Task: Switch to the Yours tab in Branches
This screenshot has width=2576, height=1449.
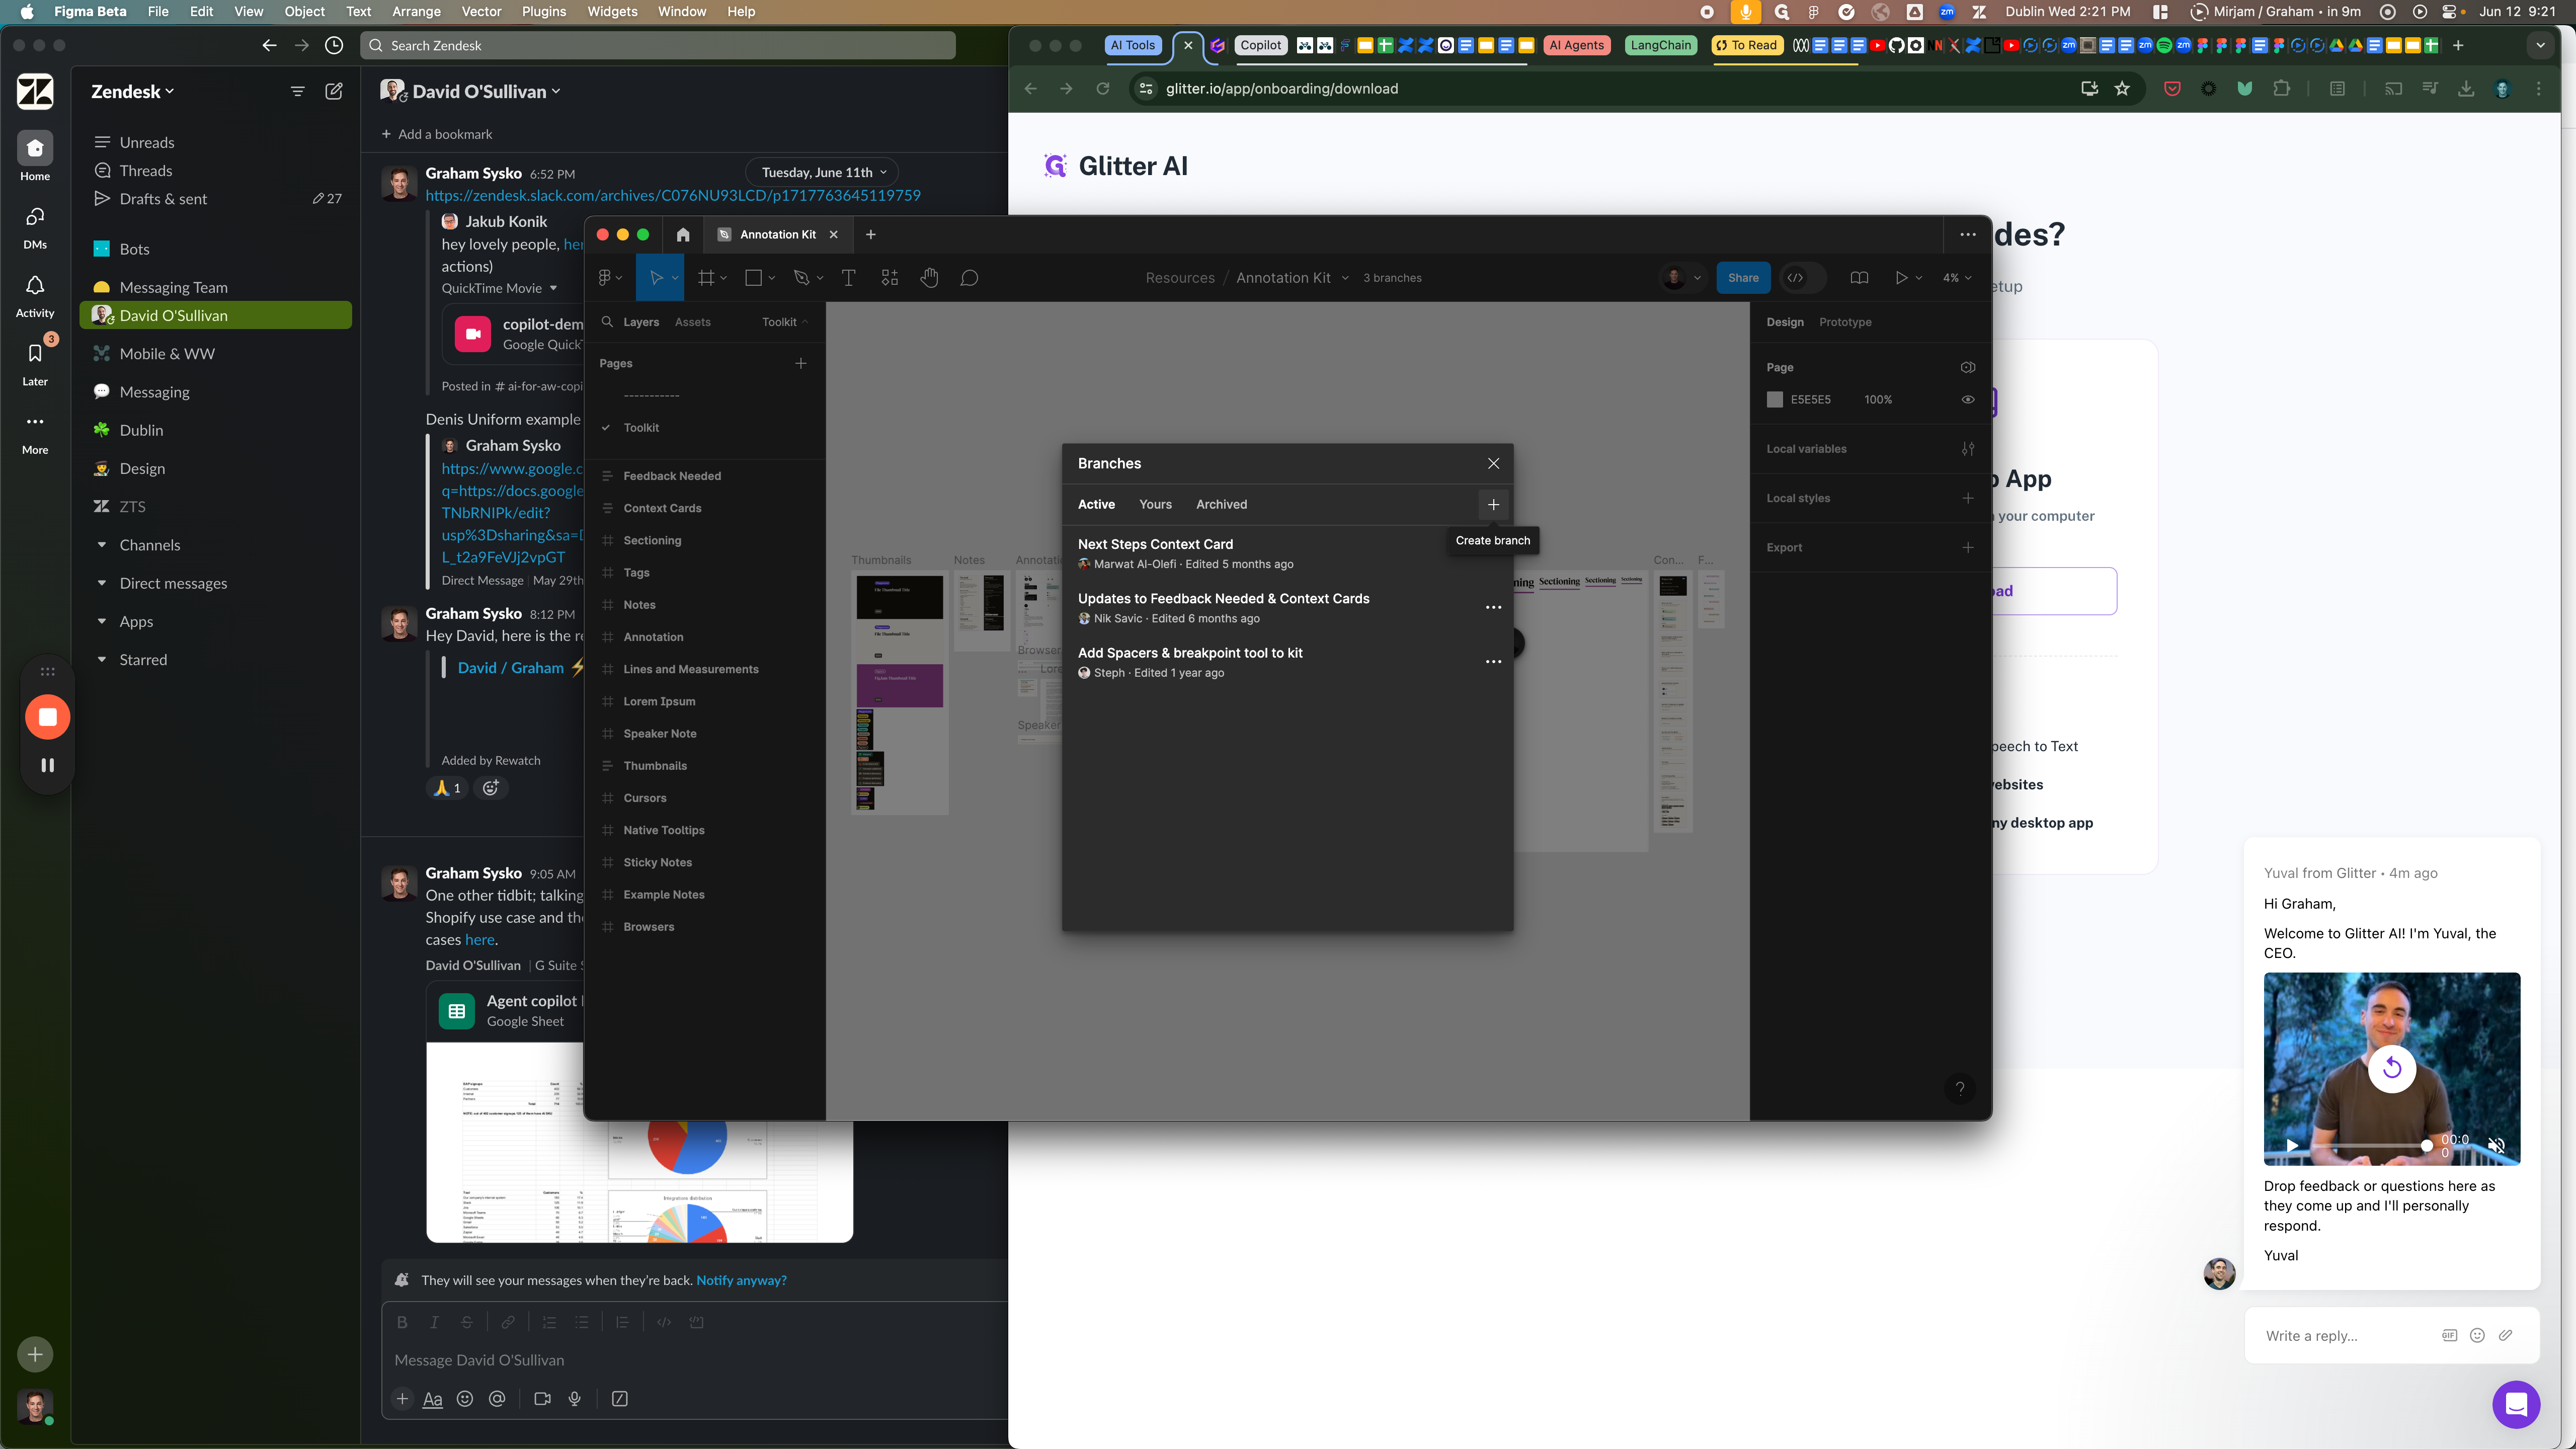Action: (x=1155, y=504)
